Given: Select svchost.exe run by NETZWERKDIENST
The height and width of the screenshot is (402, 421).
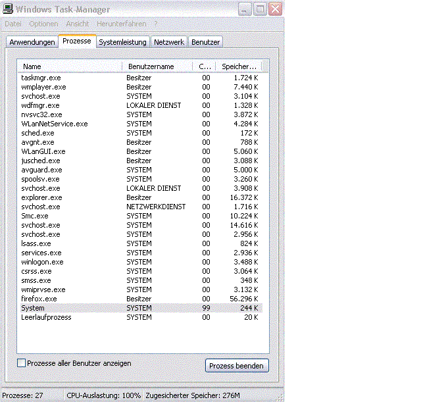Looking at the screenshot, I should click(x=141, y=207).
